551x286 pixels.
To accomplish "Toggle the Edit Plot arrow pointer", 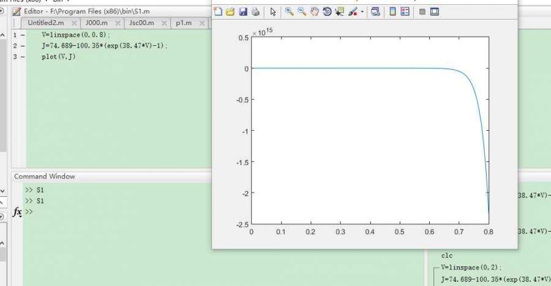I will pos(273,12).
